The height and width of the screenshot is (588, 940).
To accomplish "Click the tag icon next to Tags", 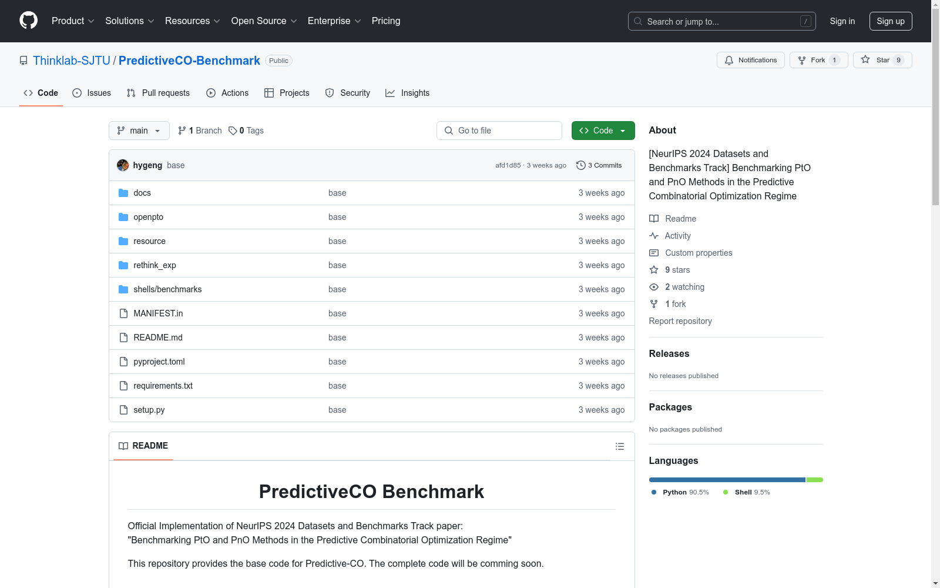I will [233, 131].
